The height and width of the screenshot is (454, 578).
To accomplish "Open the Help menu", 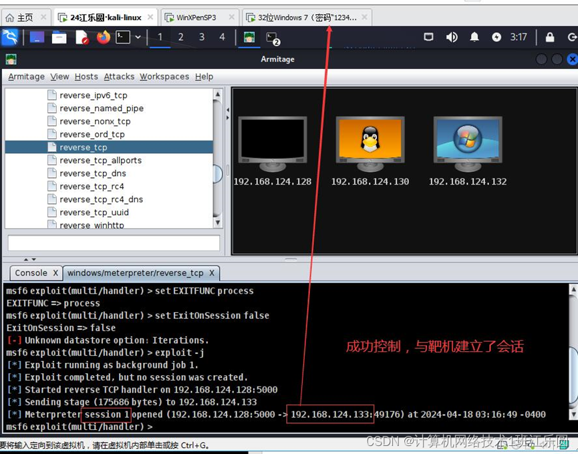I will [204, 76].
